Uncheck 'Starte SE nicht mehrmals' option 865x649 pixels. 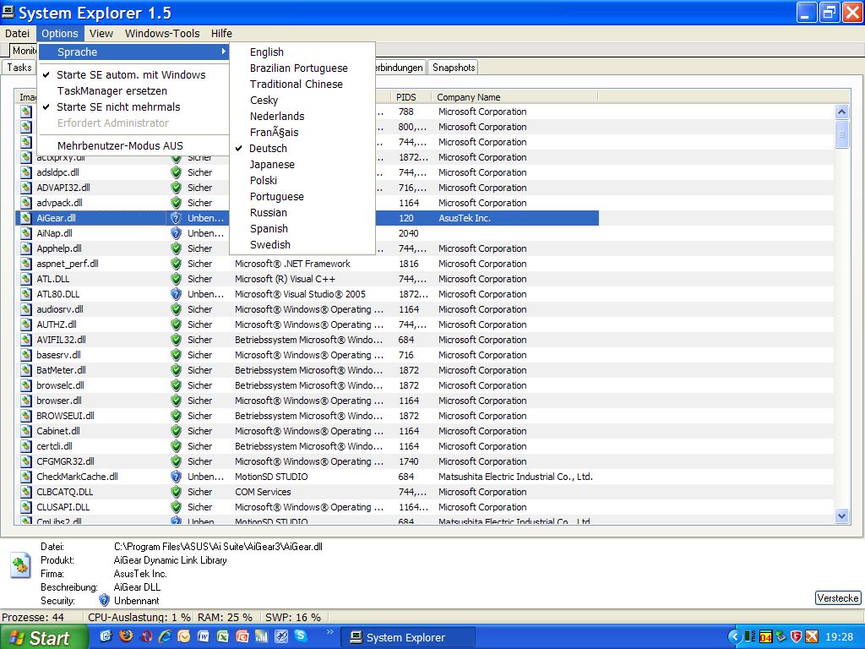click(118, 107)
